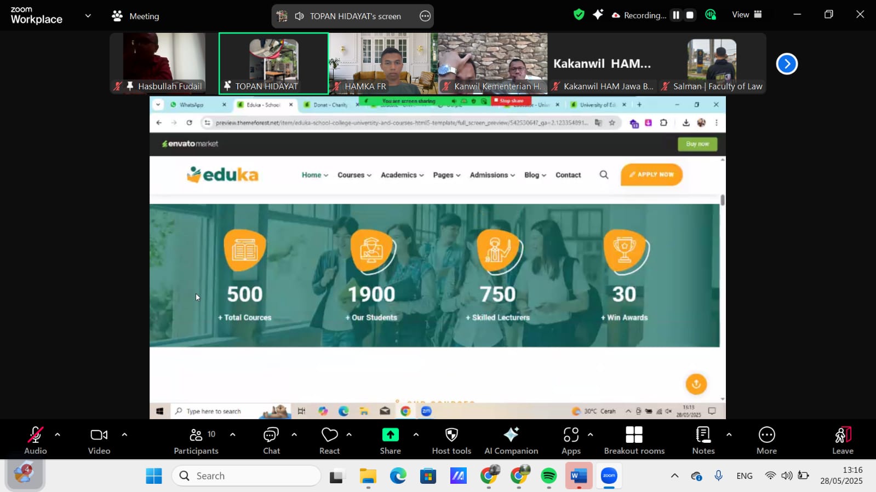Expand audio settings arrow next to Audio
This screenshot has height=492, width=876.
(x=58, y=435)
